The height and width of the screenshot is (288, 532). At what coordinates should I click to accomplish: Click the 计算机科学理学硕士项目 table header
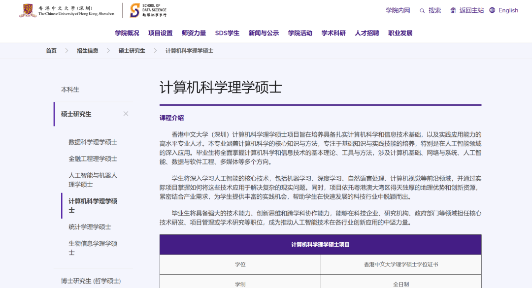point(320,244)
